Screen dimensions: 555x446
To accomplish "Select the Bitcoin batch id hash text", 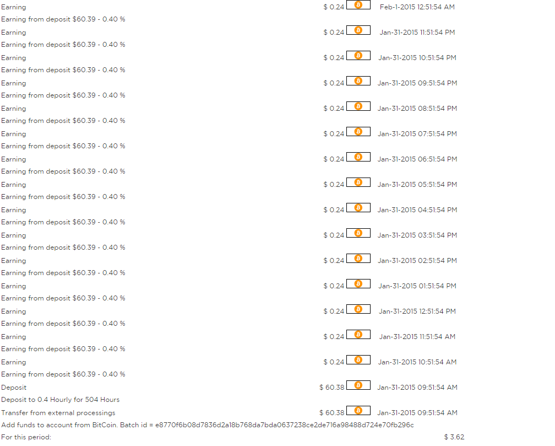I will [284, 424].
